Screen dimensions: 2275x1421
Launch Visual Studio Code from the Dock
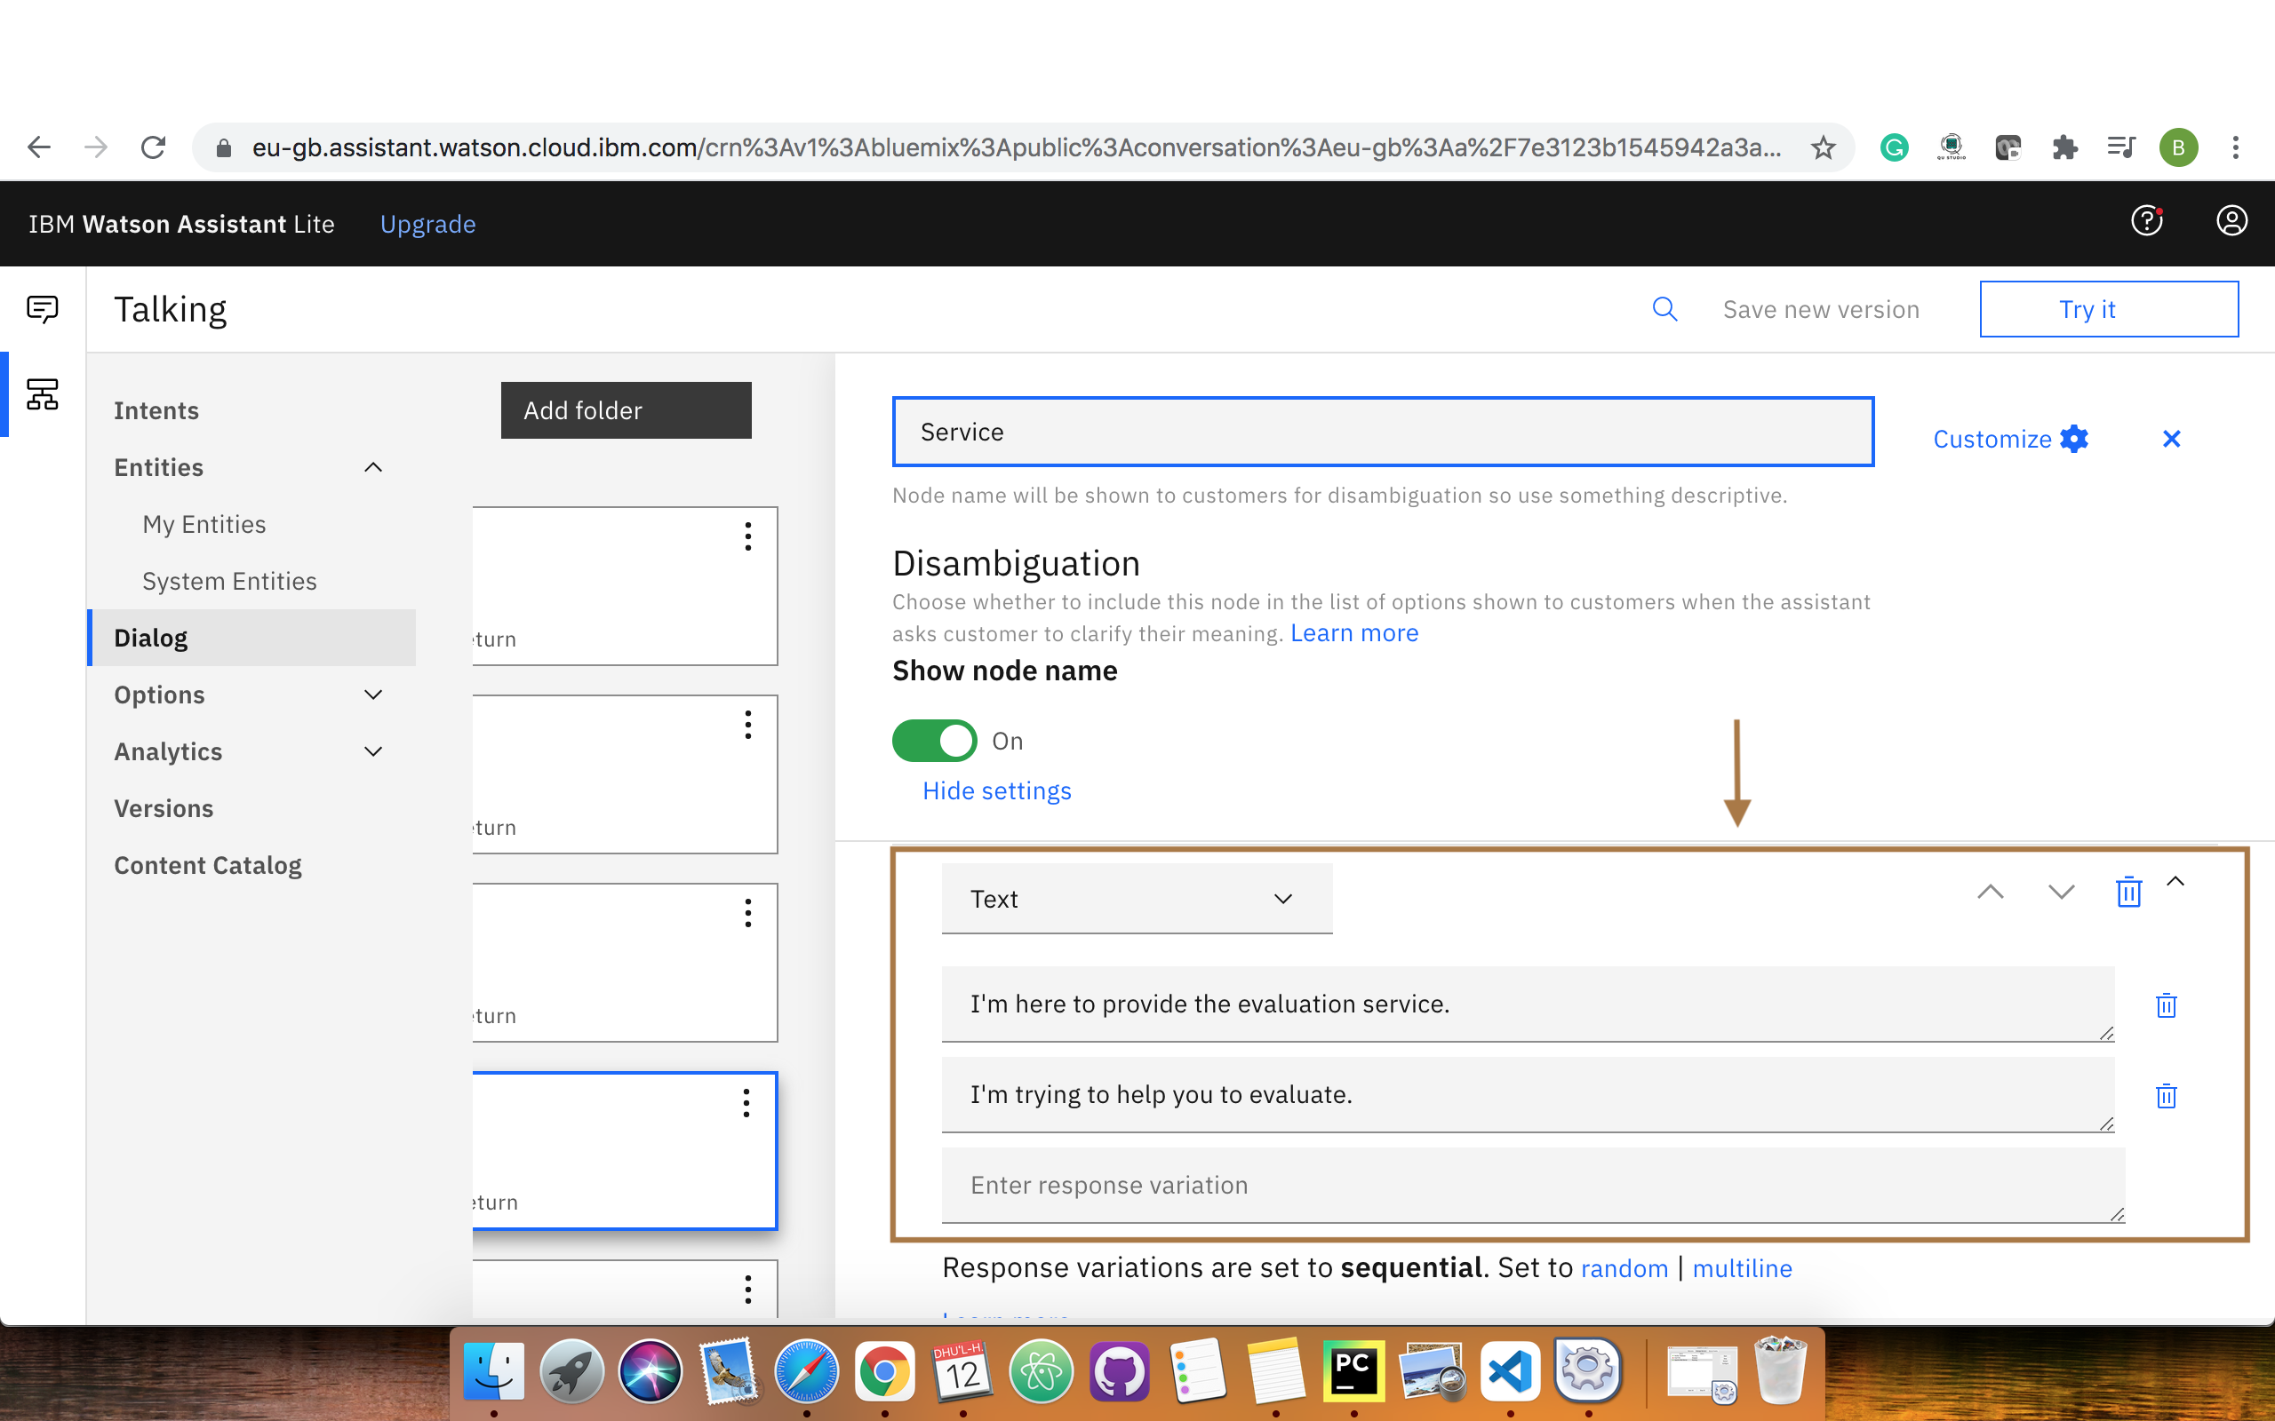tap(1510, 1371)
